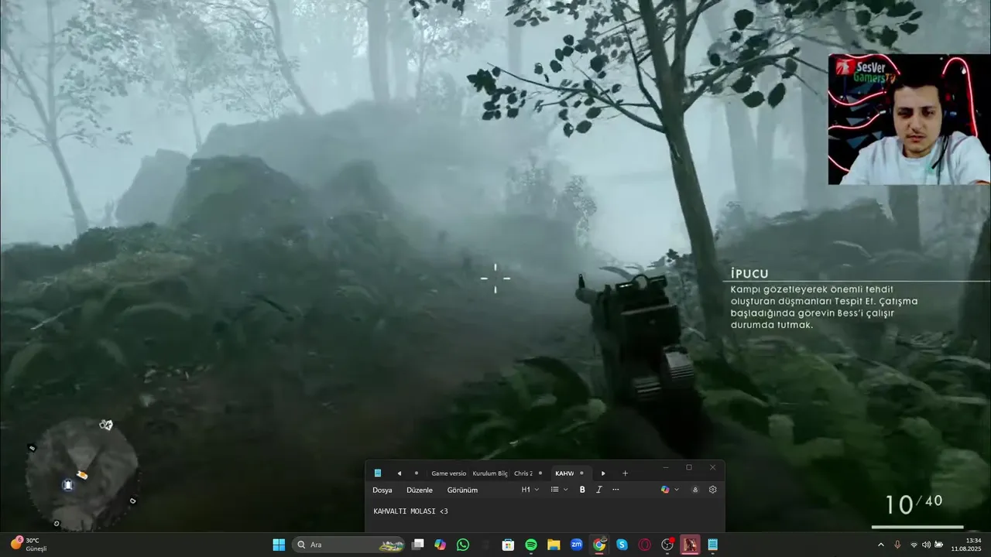Expand the H1 heading dropdown
991x557 pixels.
click(x=530, y=490)
